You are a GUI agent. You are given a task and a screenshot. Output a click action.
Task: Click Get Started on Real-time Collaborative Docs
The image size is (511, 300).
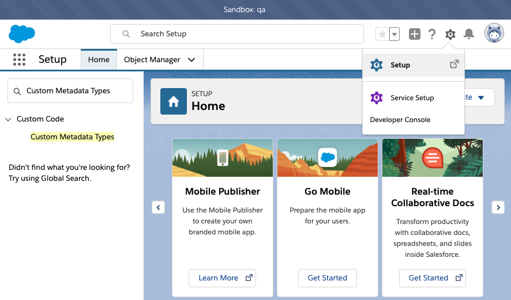tap(433, 278)
